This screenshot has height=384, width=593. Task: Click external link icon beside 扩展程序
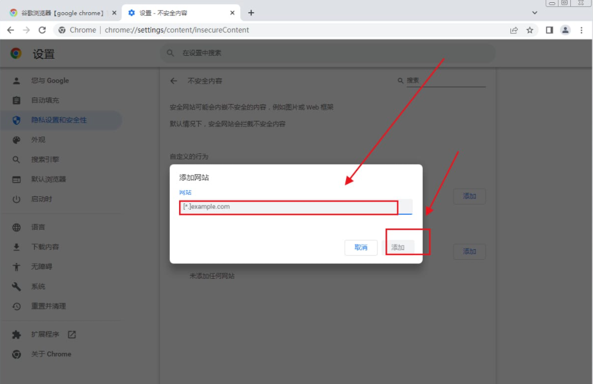point(72,334)
